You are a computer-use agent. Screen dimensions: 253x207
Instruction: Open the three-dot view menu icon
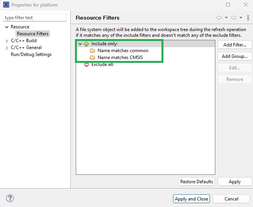click(x=247, y=18)
